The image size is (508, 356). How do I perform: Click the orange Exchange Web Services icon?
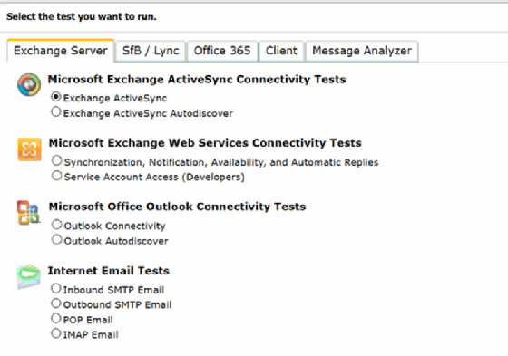pyautogui.click(x=29, y=149)
